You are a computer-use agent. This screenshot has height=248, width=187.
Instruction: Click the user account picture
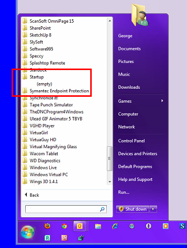[x=140, y=15]
